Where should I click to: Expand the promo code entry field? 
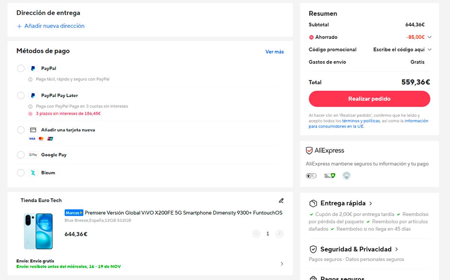click(429, 50)
